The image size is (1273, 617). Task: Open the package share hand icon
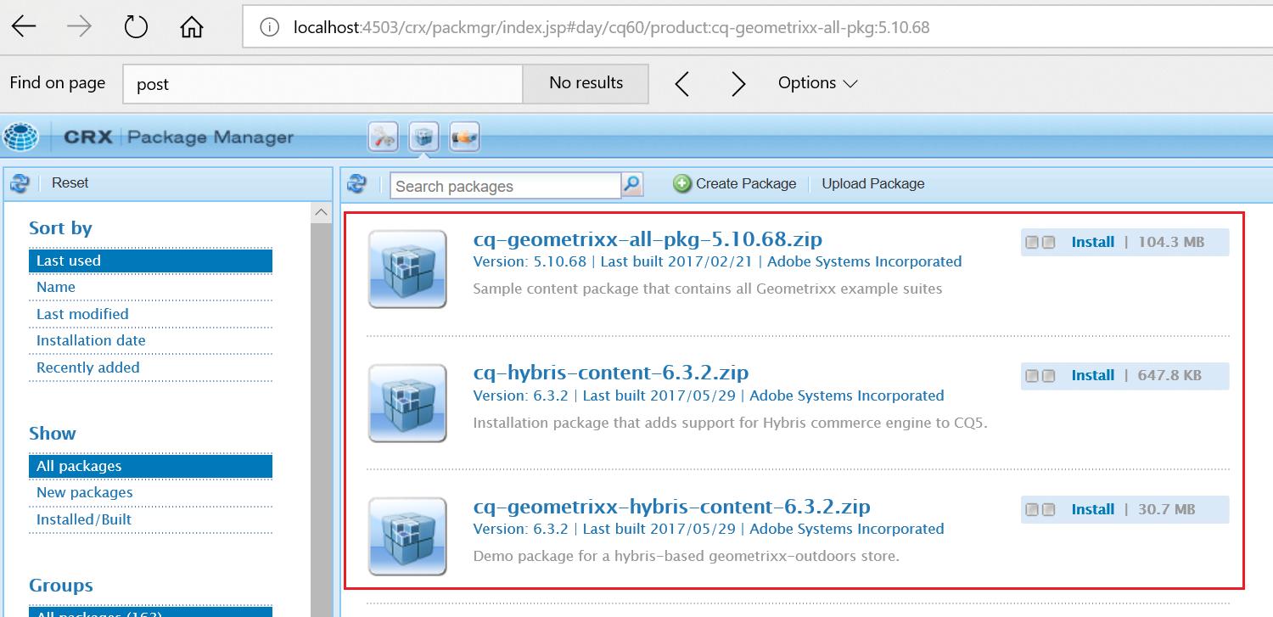click(465, 137)
